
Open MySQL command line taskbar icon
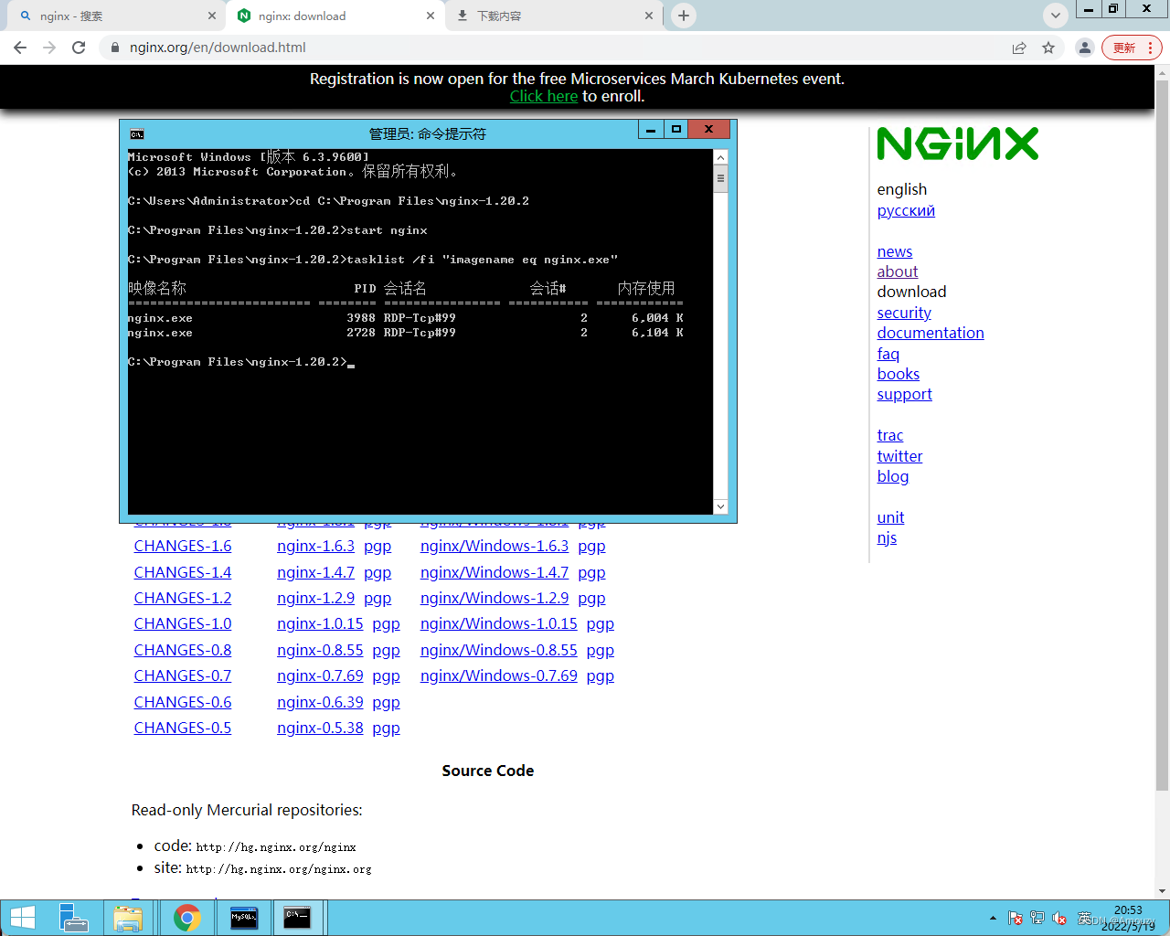pos(244,918)
